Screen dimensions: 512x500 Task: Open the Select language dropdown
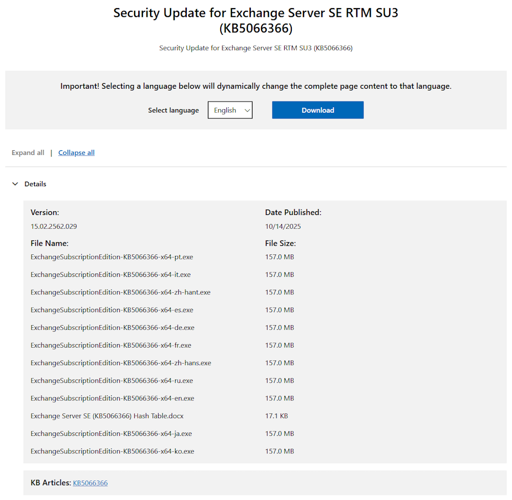click(x=230, y=110)
